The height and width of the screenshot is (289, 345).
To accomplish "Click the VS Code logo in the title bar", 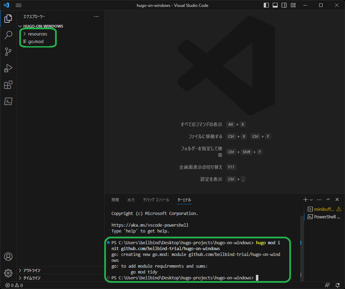I will tap(6, 5).
